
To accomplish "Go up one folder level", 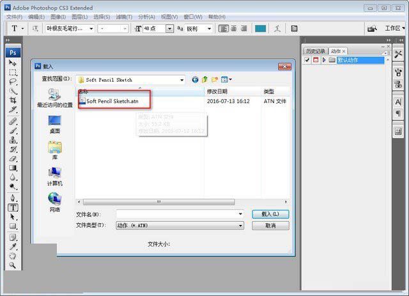I will (204, 80).
